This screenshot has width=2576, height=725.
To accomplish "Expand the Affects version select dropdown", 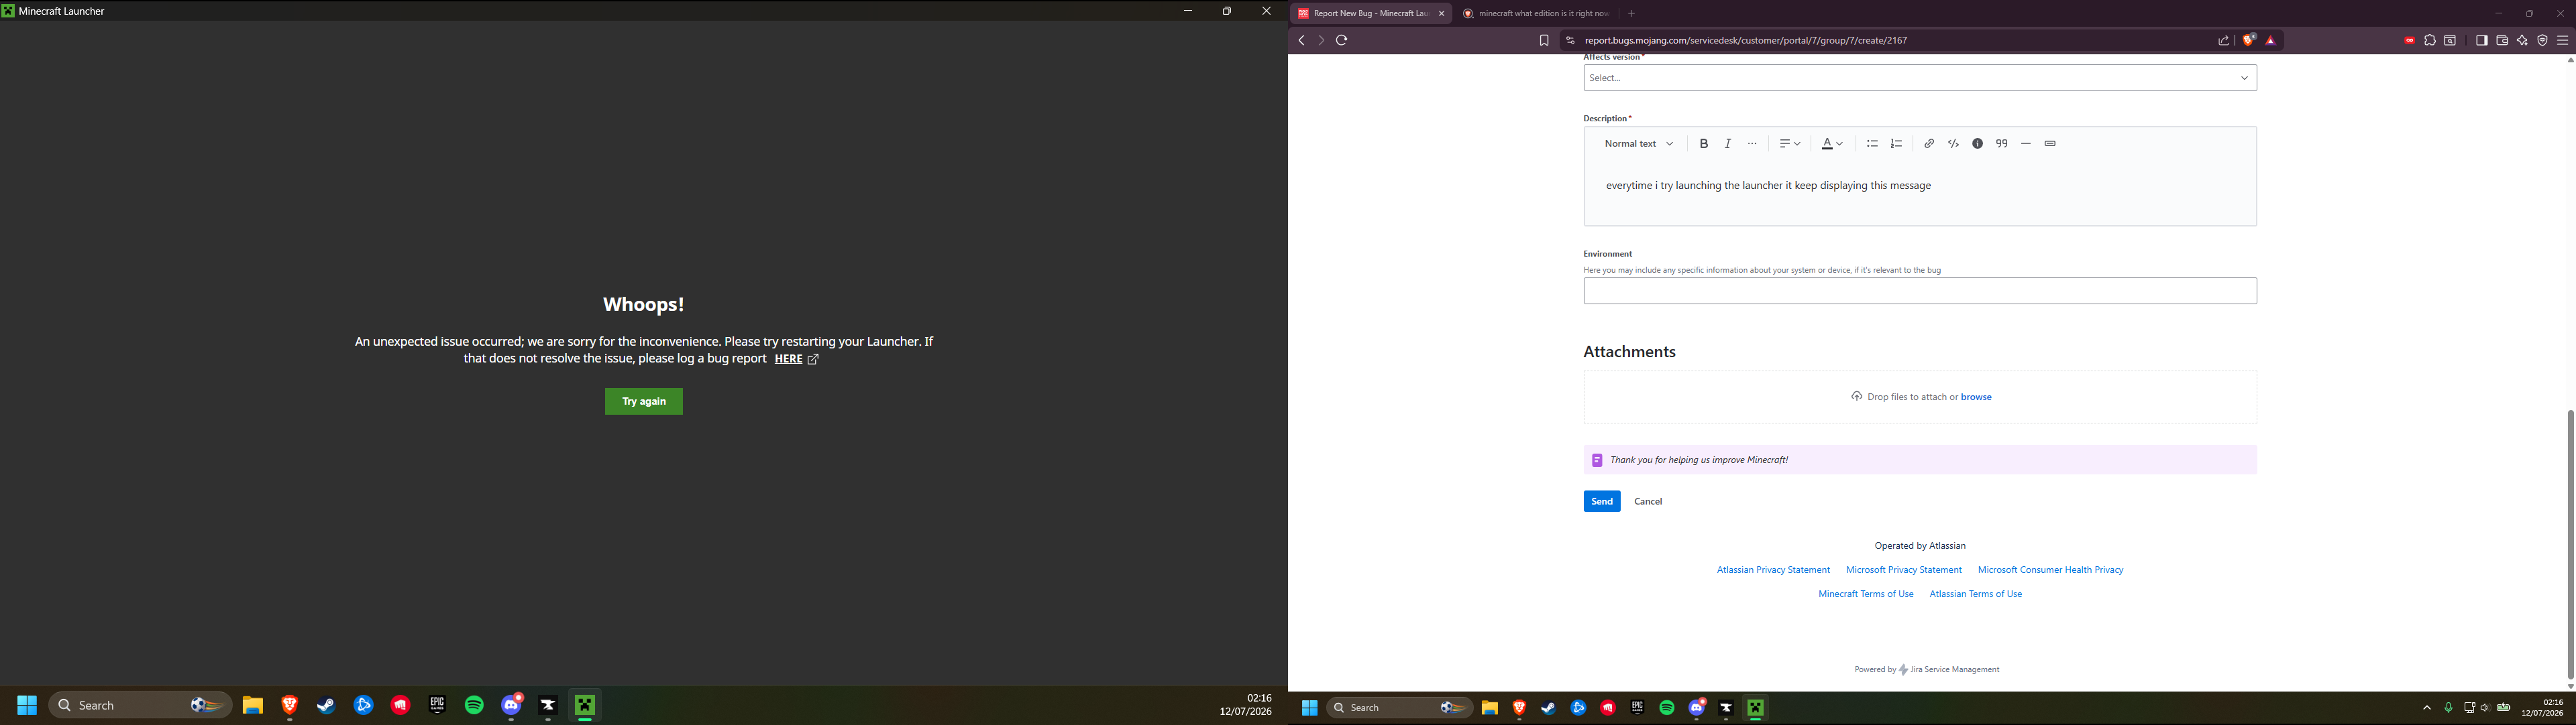I will (1920, 78).
